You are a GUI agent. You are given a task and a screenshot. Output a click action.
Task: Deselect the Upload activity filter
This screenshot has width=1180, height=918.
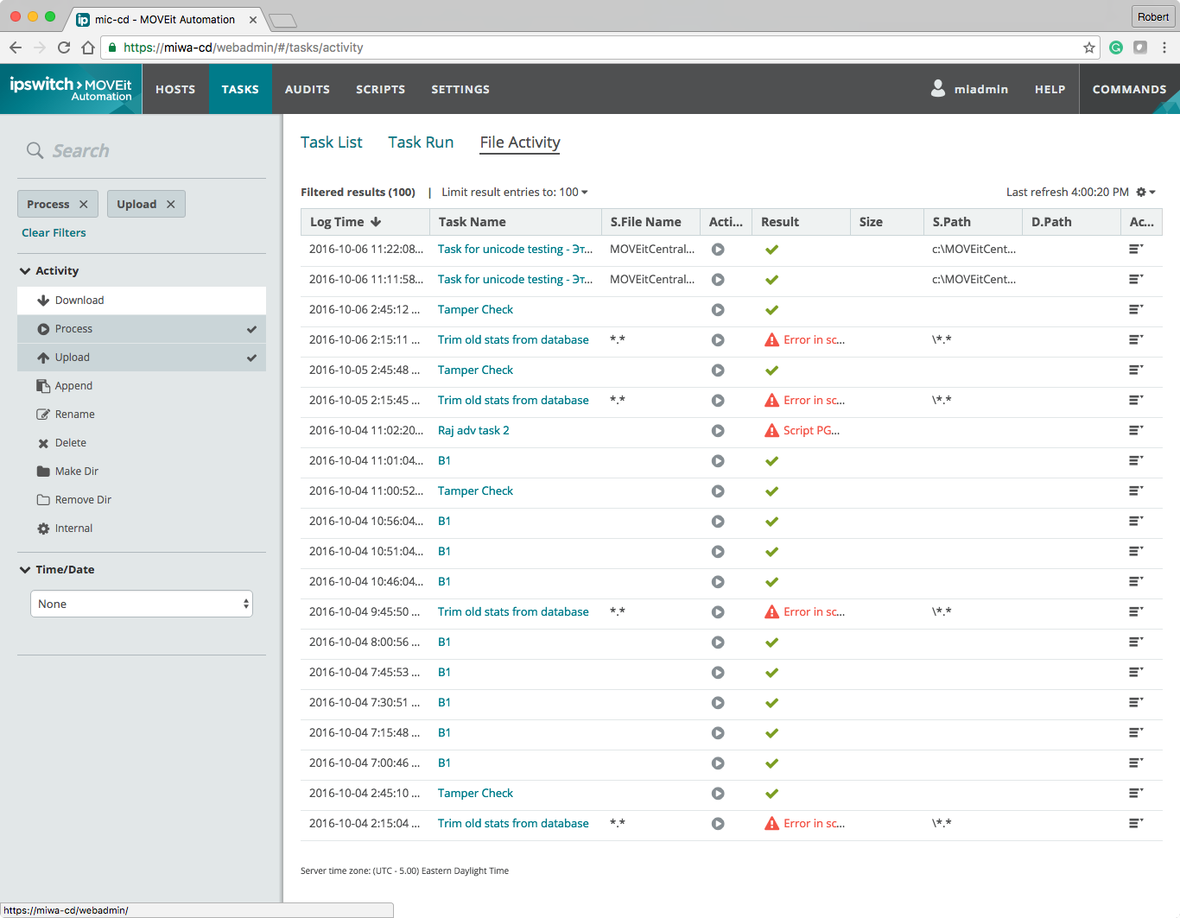(142, 358)
